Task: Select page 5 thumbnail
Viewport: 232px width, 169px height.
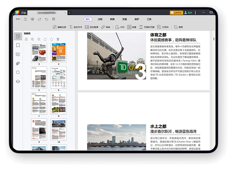Action: click(39, 78)
